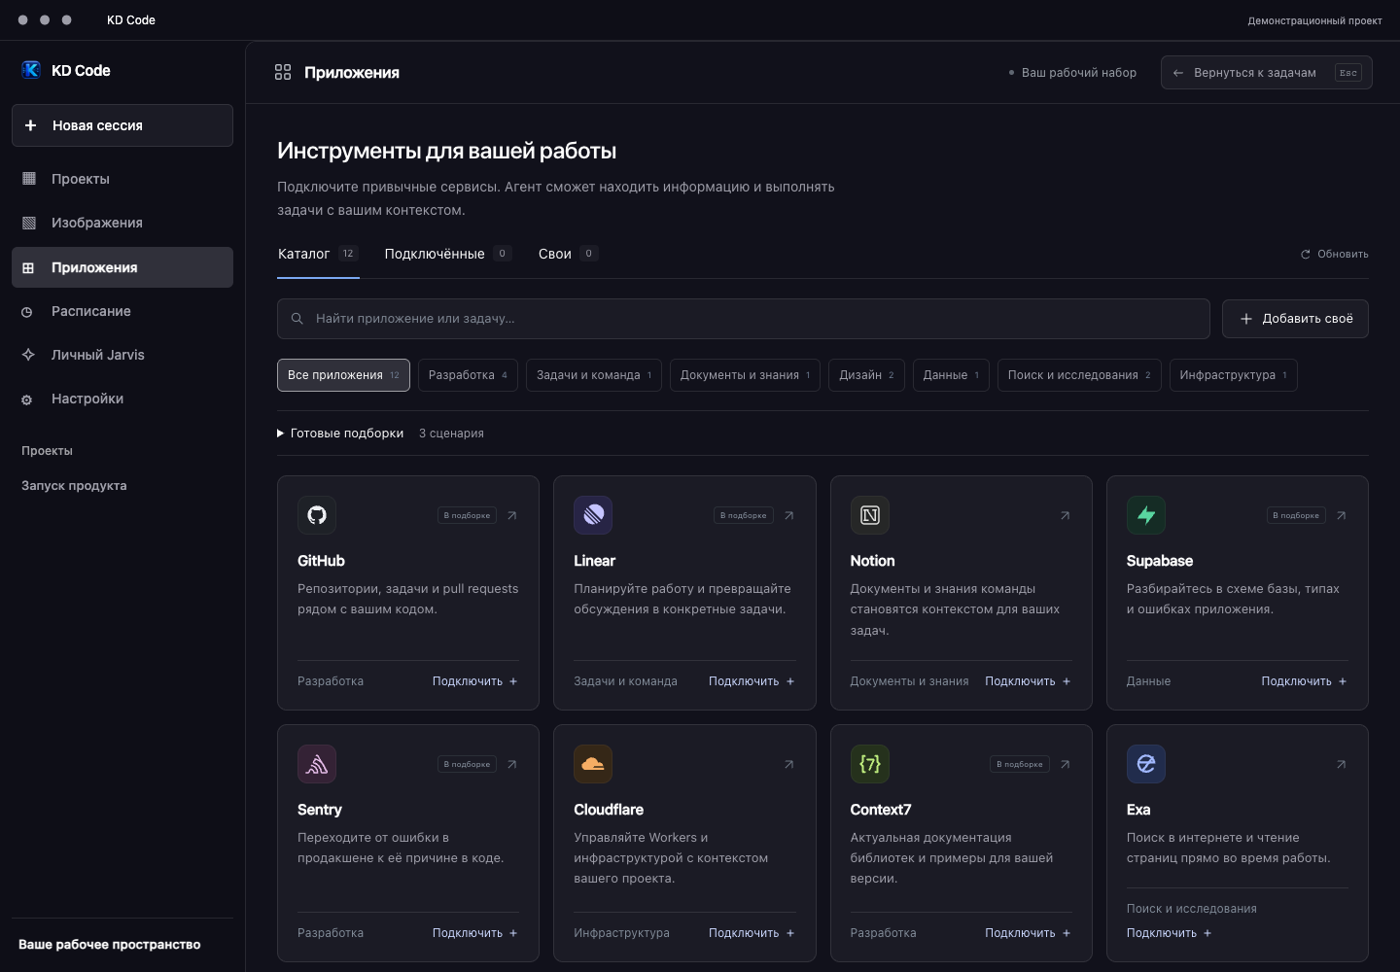Click the Проекты sidebar grid icon
This screenshot has width=1400, height=972.
click(29, 179)
